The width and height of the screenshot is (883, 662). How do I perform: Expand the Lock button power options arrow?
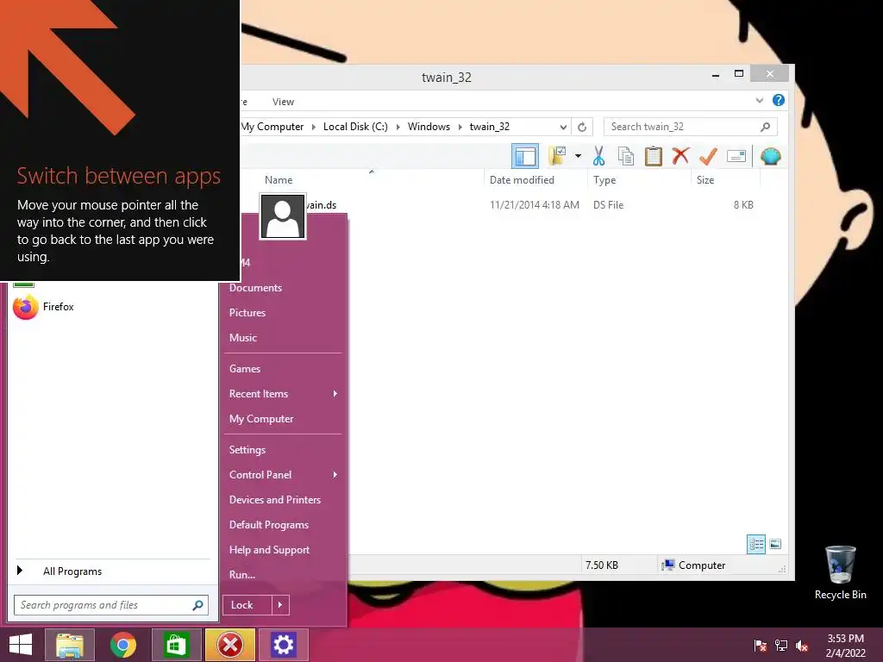[x=280, y=605]
